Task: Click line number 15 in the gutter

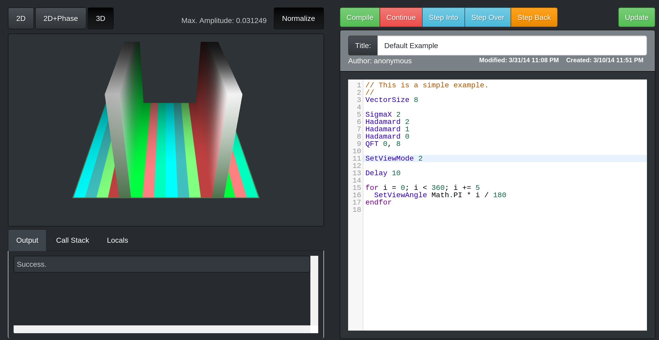Action: tap(357, 188)
